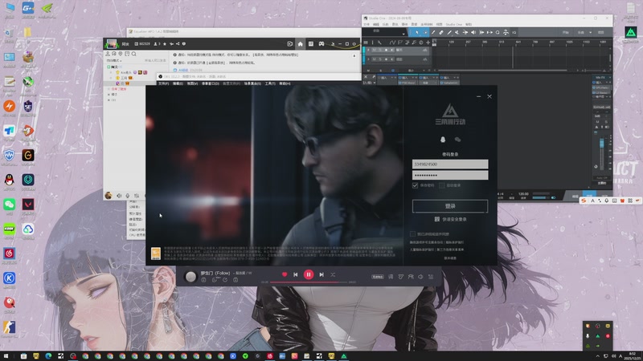
Task: Open 视图 menu in OBS window
Action: [x=192, y=83]
